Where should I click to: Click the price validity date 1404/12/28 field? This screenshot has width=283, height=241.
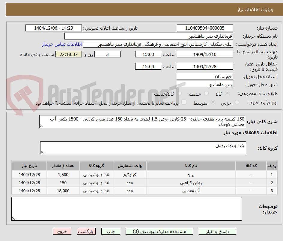click(x=205, y=66)
